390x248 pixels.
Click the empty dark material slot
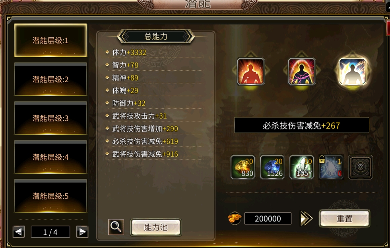tap(361, 167)
